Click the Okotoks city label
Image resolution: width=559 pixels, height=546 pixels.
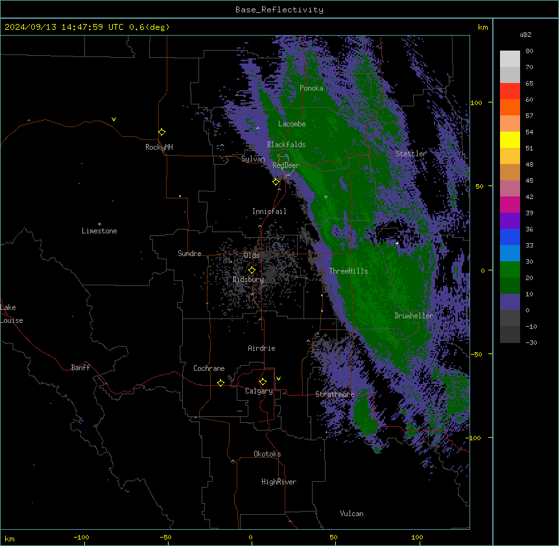tap(267, 454)
